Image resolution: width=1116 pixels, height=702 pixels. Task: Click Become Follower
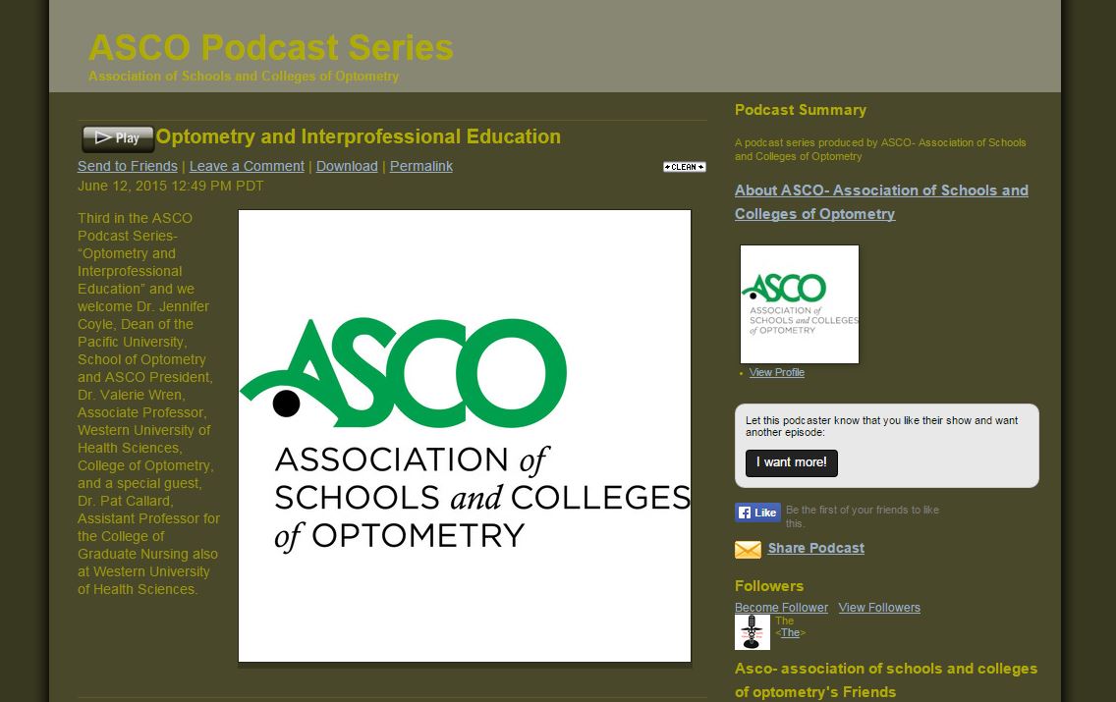(781, 607)
